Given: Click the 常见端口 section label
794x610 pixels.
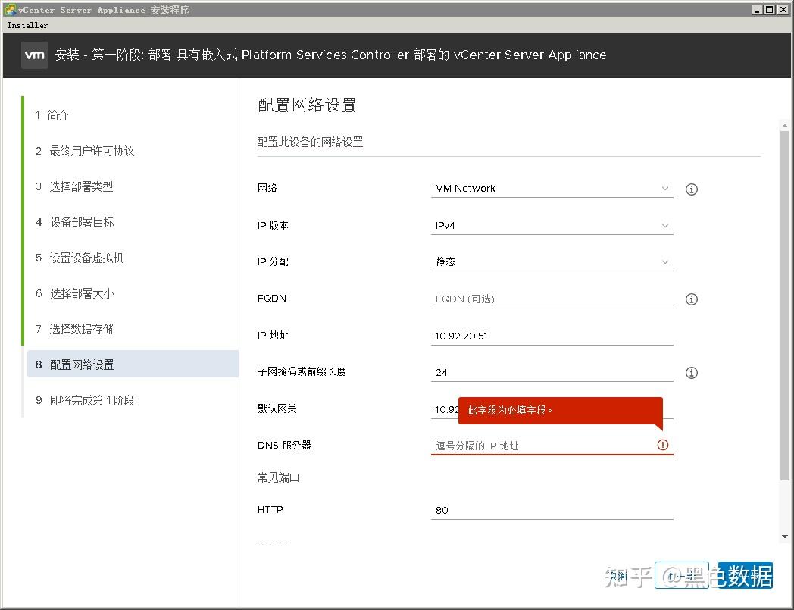Looking at the screenshot, I should click(278, 477).
